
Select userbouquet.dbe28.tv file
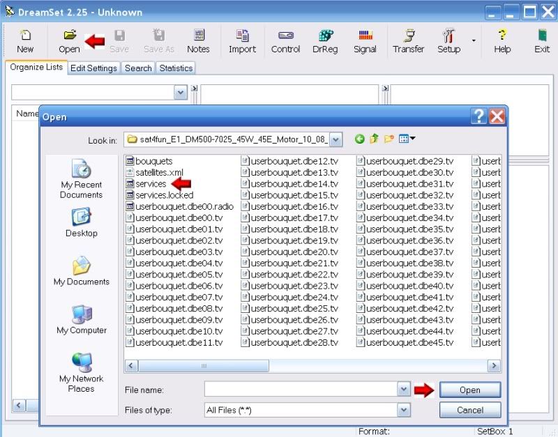289,342
